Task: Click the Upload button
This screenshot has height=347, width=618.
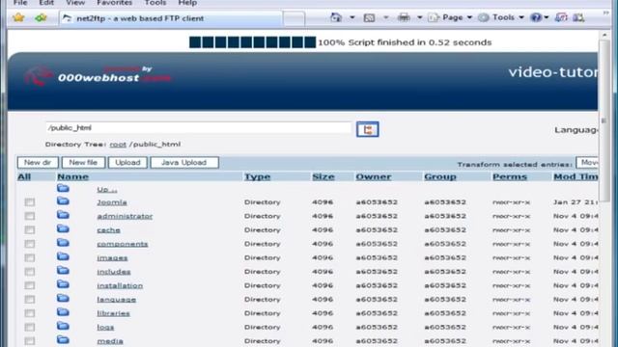Action: pos(127,163)
